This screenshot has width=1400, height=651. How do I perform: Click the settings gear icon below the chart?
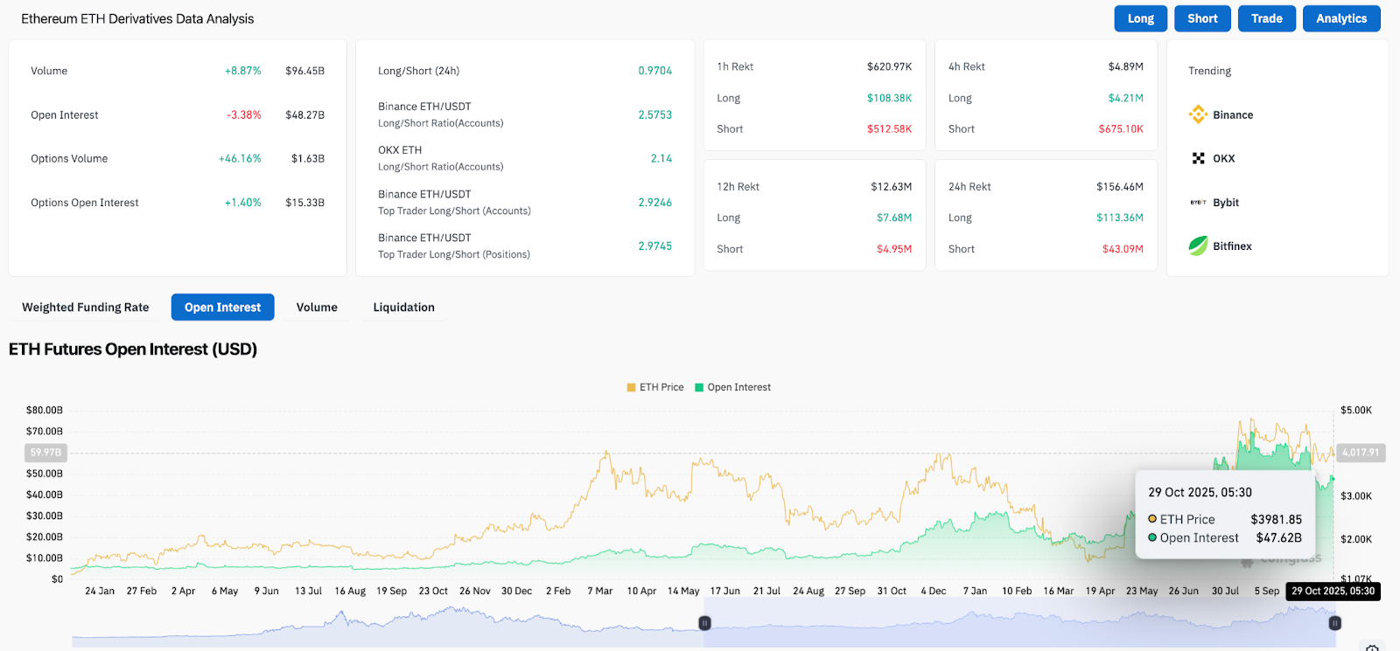pos(1372,648)
